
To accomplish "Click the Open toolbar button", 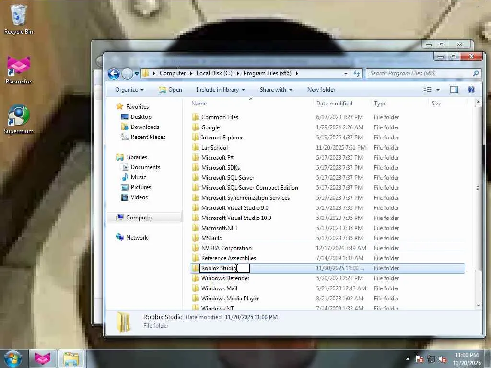I will (170, 90).
